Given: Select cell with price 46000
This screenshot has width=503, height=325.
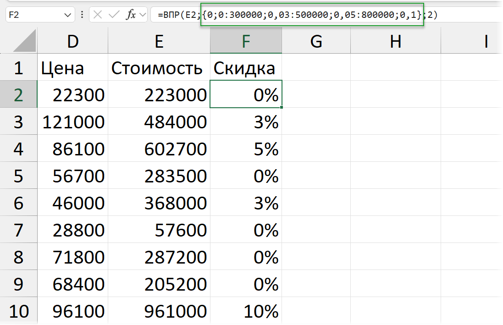Looking at the screenshot, I should [x=73, y=203].
